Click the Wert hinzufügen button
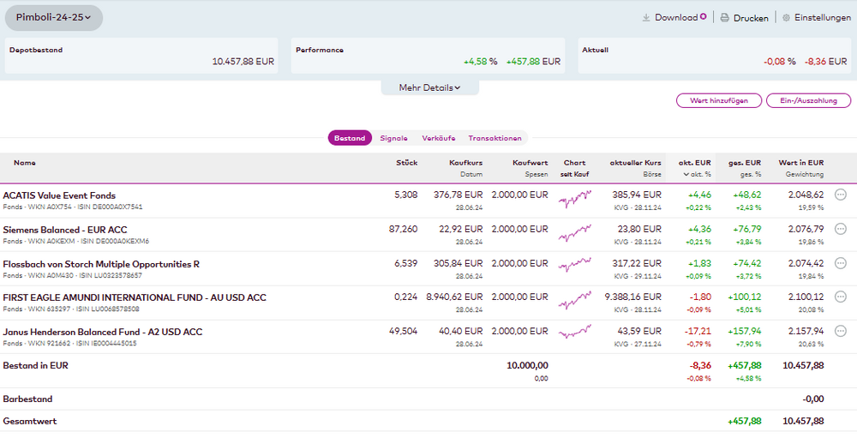The height and width of the screenshot is (438, 857). point(718,100)
